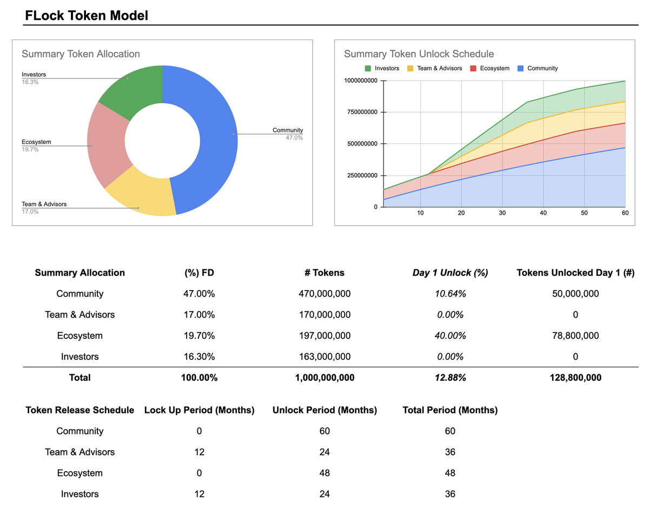
Task: Select the 78,800,000 Ecosystem unlocked cell
Action: (575, 335)
